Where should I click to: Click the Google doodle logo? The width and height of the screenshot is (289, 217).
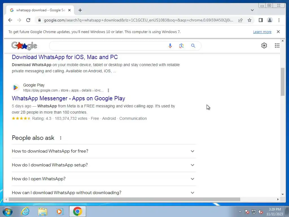24,46
